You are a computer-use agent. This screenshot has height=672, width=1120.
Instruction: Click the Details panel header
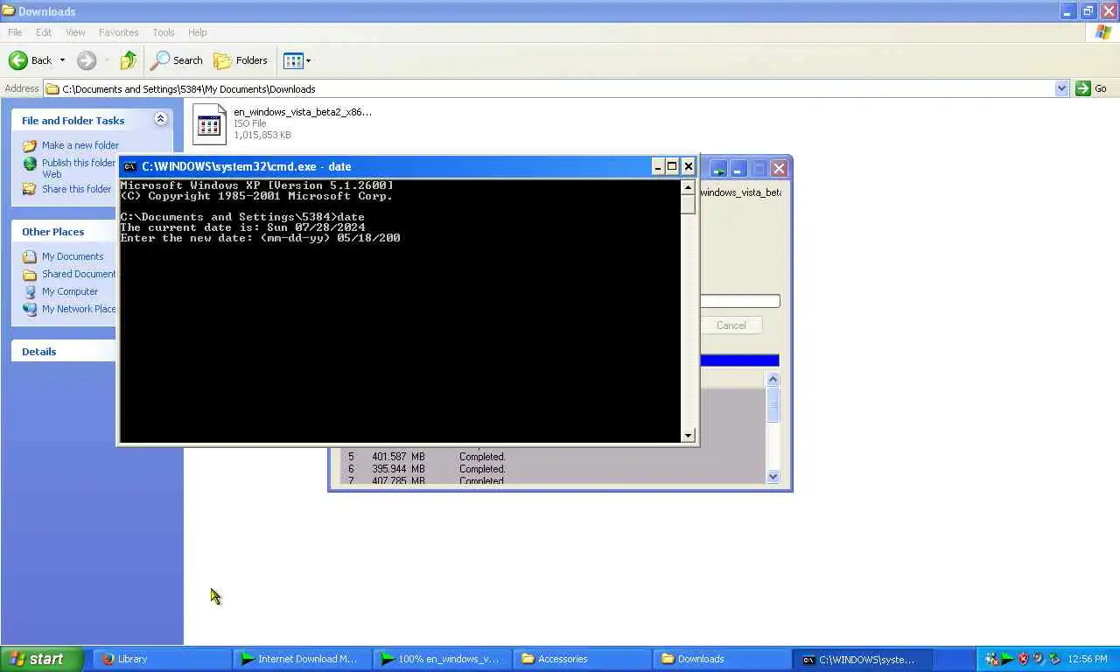point(64,351)
